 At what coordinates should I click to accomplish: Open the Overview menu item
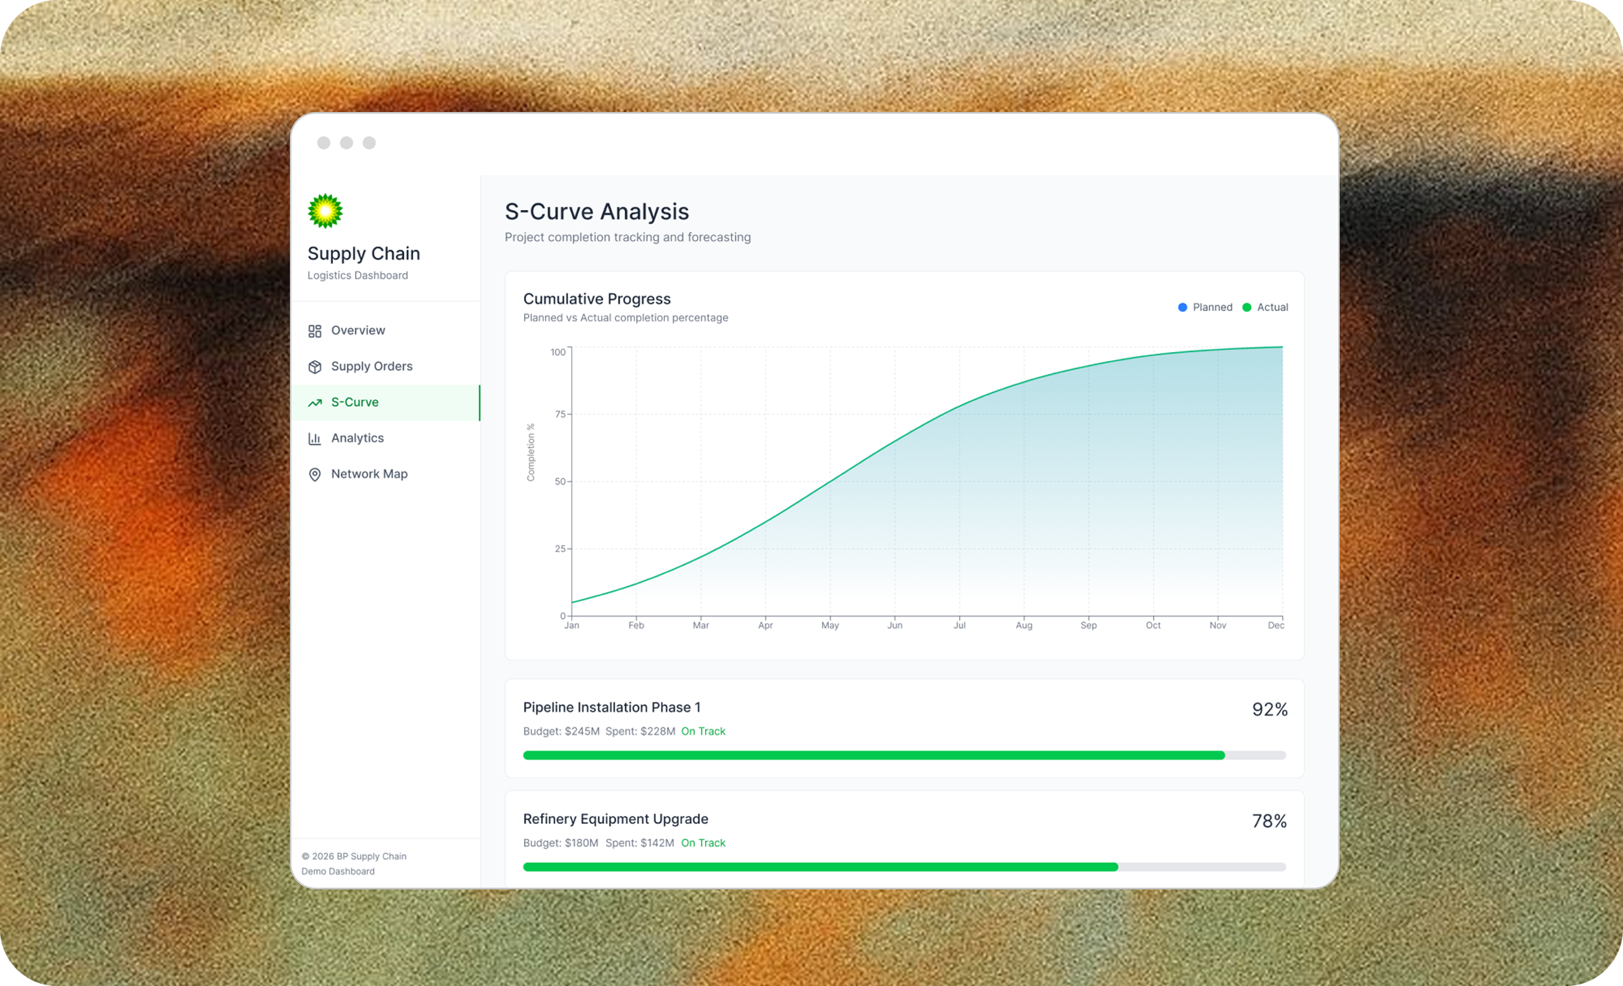(x=357, y=330)
